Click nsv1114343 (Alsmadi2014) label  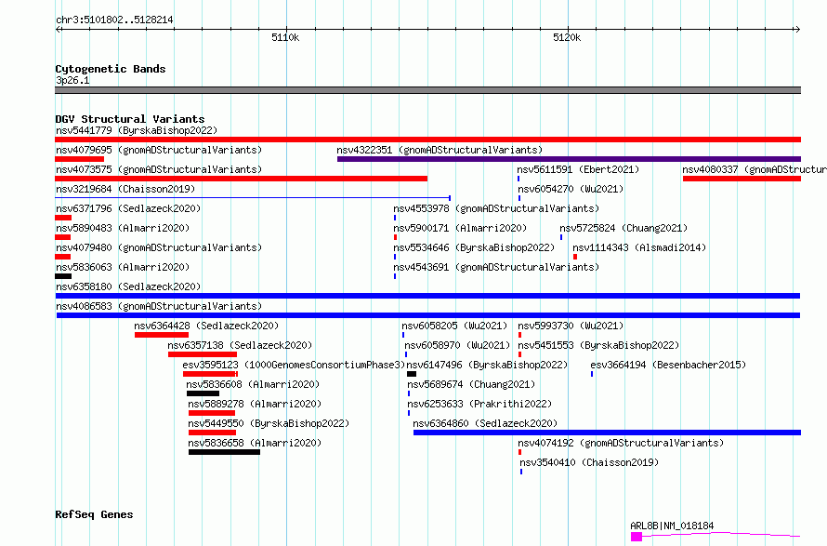coord(639,247)
